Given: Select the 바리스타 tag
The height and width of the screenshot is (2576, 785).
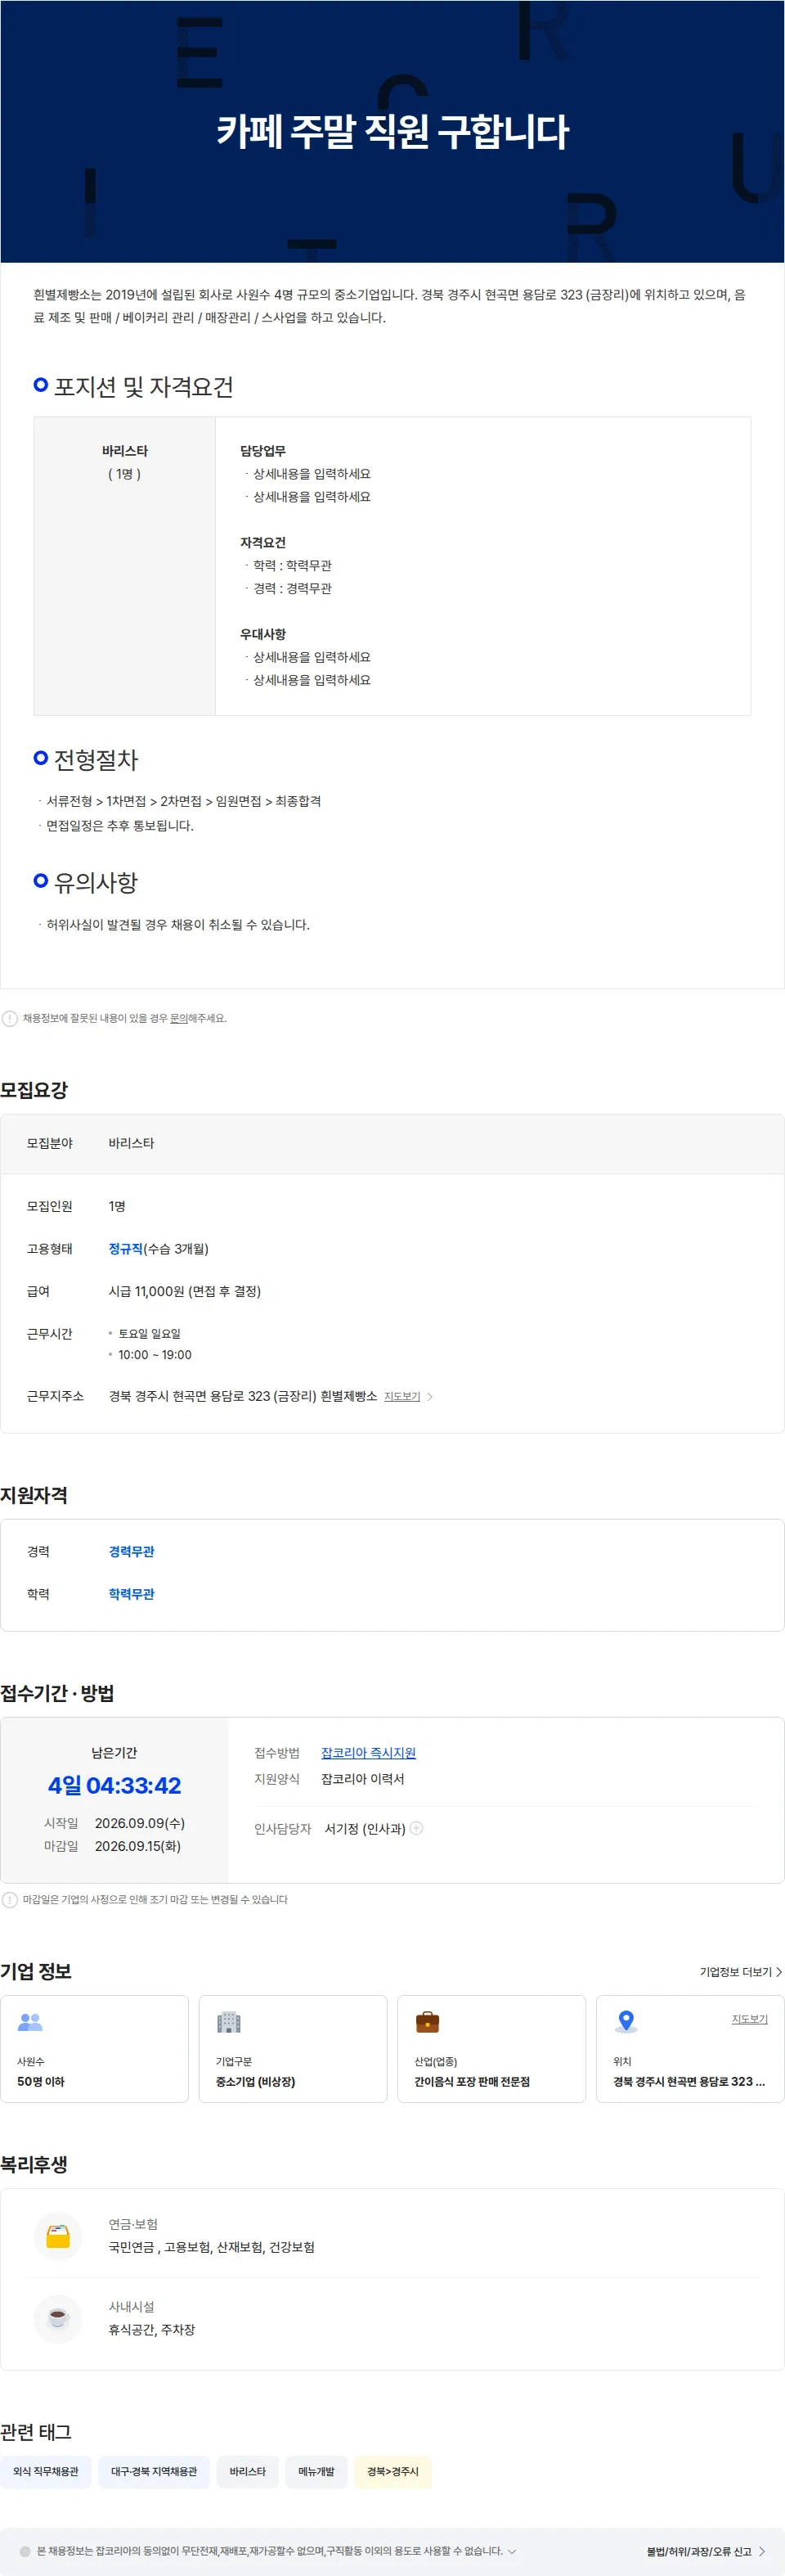Looking at the screenshot, I should (x=248, y=2471).
